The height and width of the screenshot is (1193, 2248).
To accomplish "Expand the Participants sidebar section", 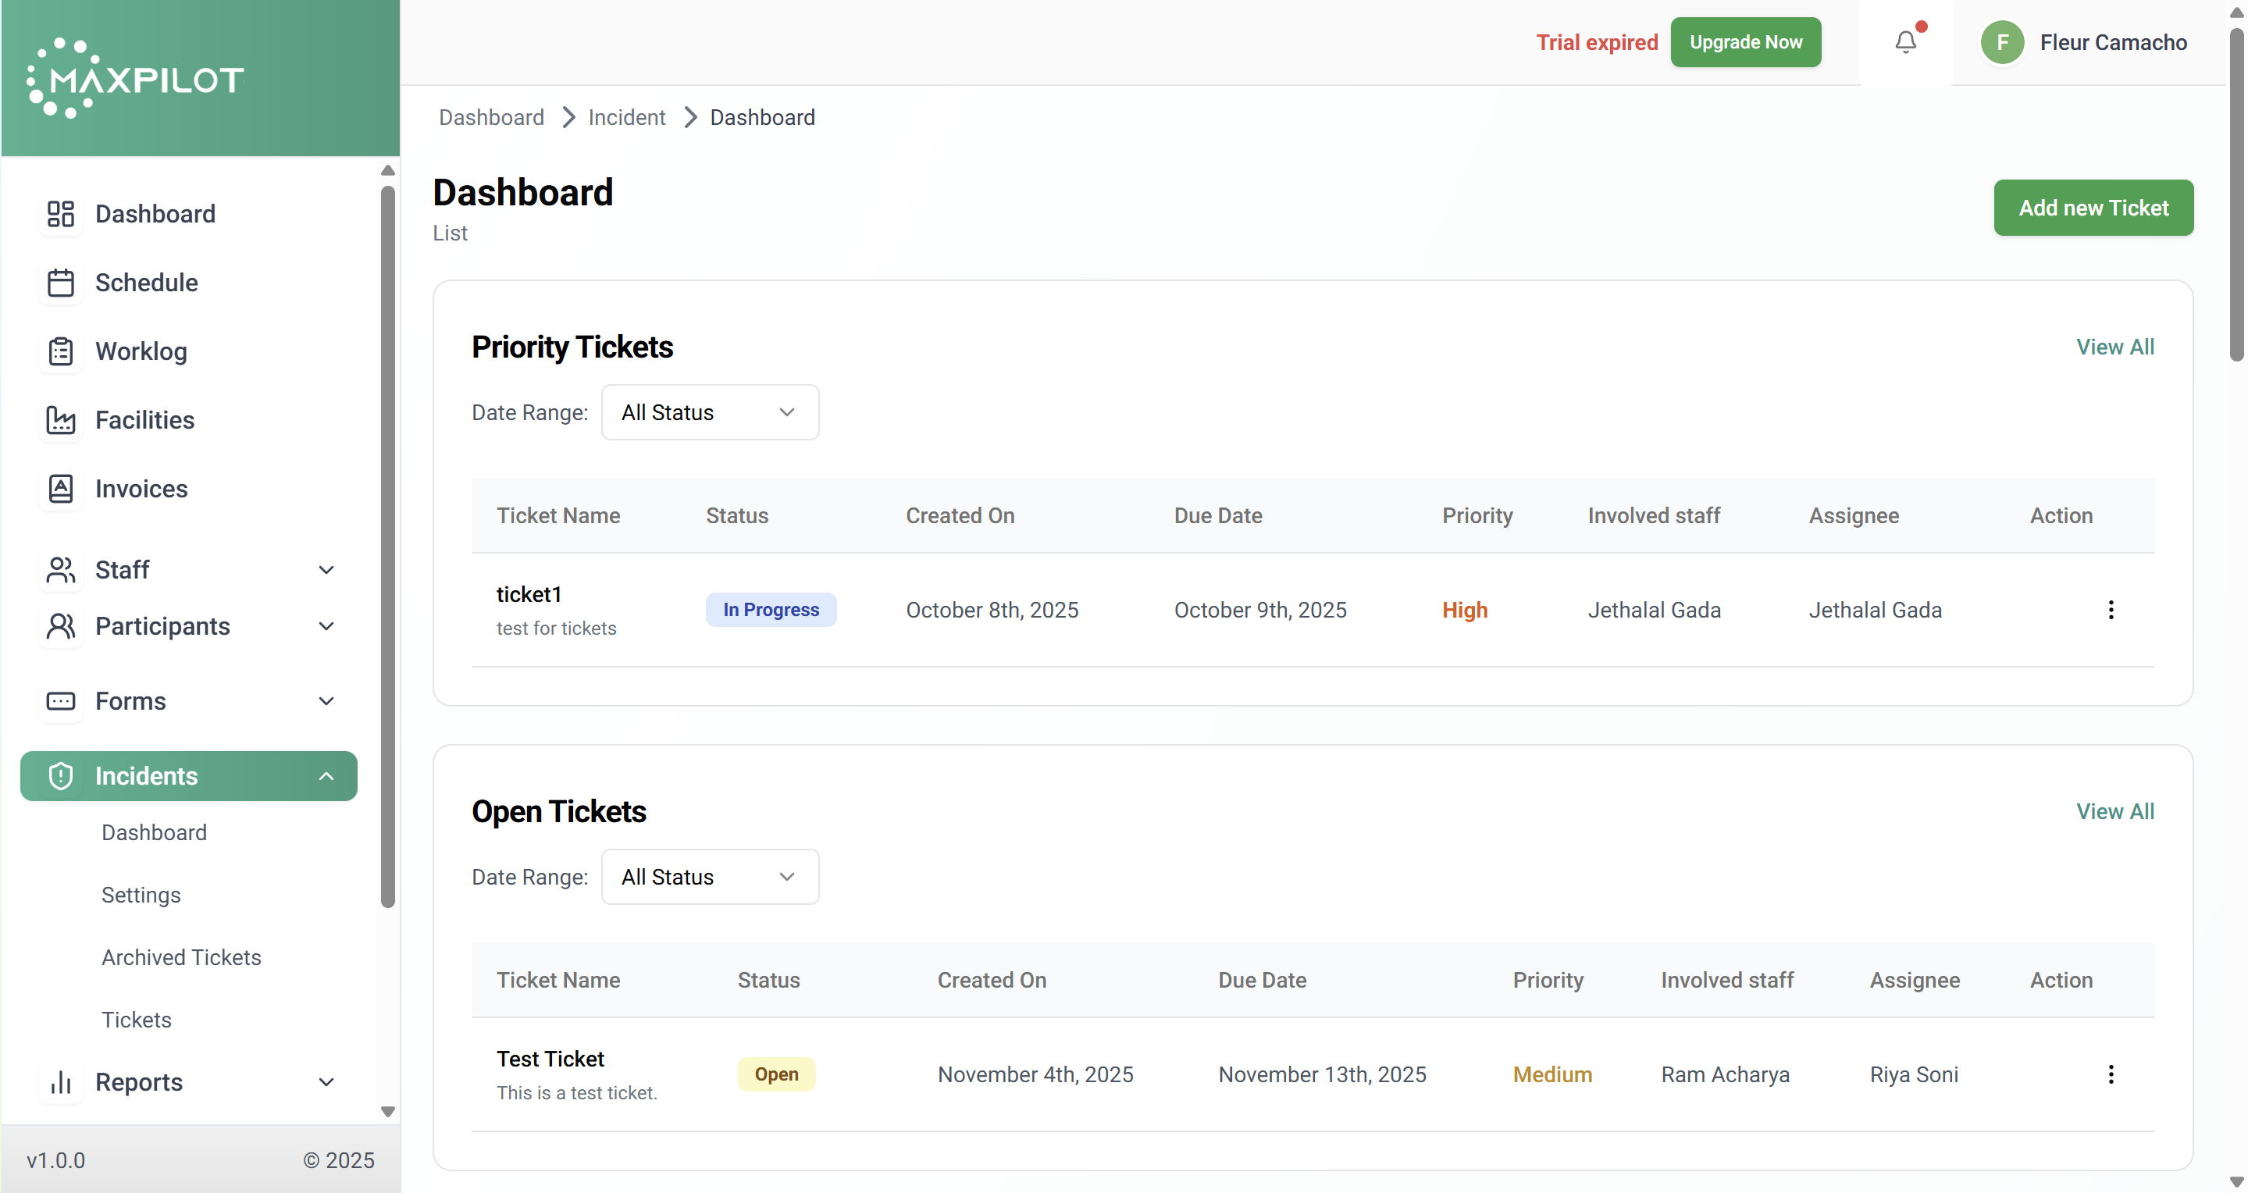I will pos(326,627).
